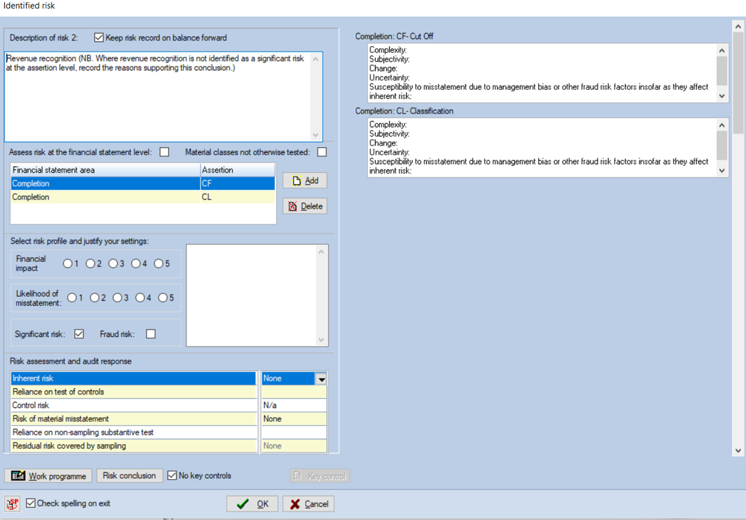The height and width of the screenshot is (520, 746).
Task: Click down arrow of CF- Cut Off scrollbar
Action: [x=722, y=96]
